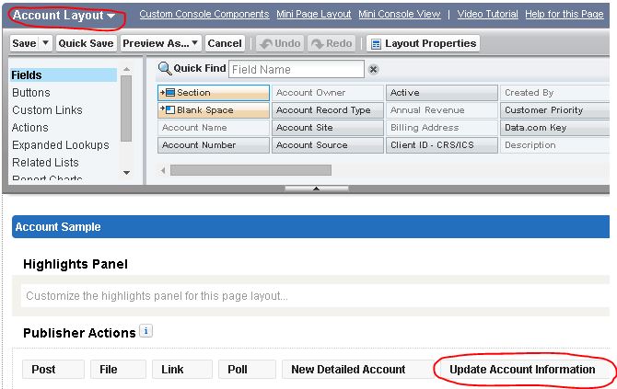Select the Account Source field
The image size is (617, 389).
(328, 145)
